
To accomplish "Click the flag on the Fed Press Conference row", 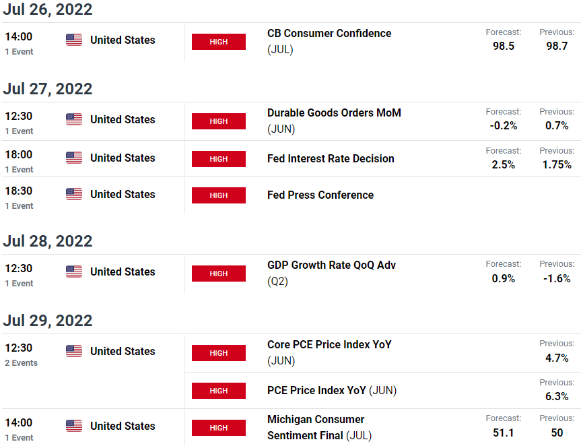I will click(x=74, y=194).
